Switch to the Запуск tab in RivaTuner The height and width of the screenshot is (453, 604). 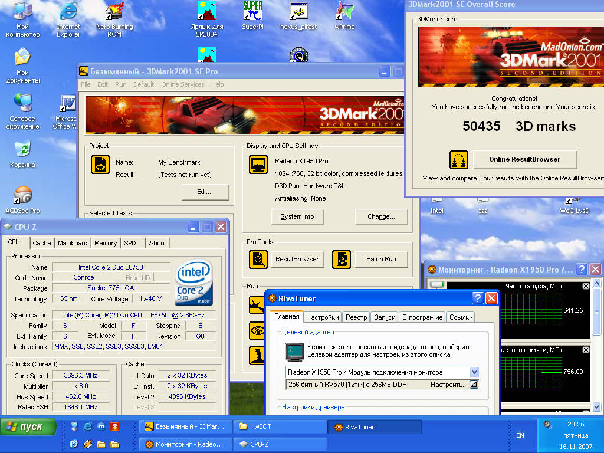coord(385,317)
